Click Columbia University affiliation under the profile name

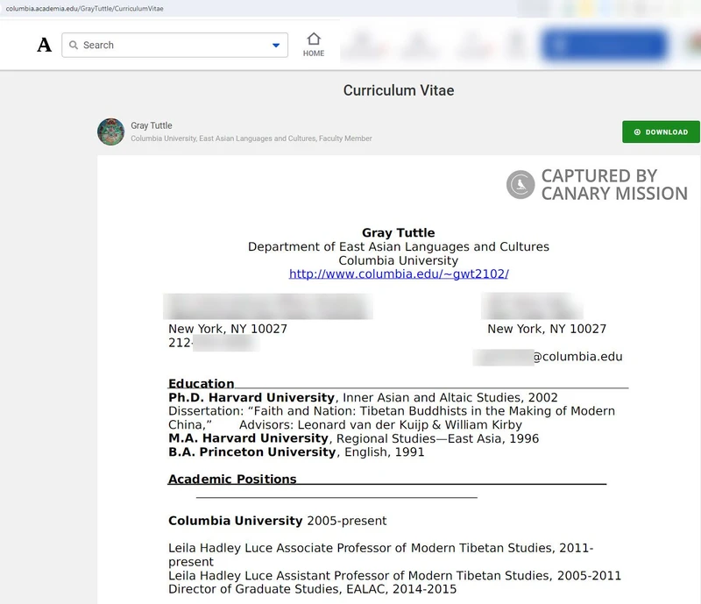coord(162,139)
